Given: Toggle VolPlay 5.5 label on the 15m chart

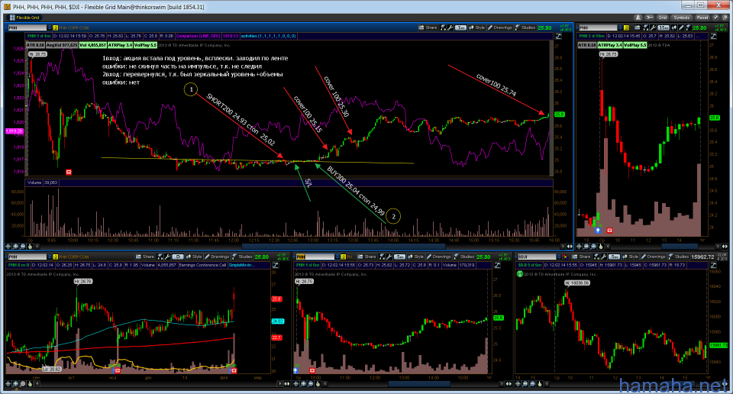Looking at the screenshot, I should (635, 45).
